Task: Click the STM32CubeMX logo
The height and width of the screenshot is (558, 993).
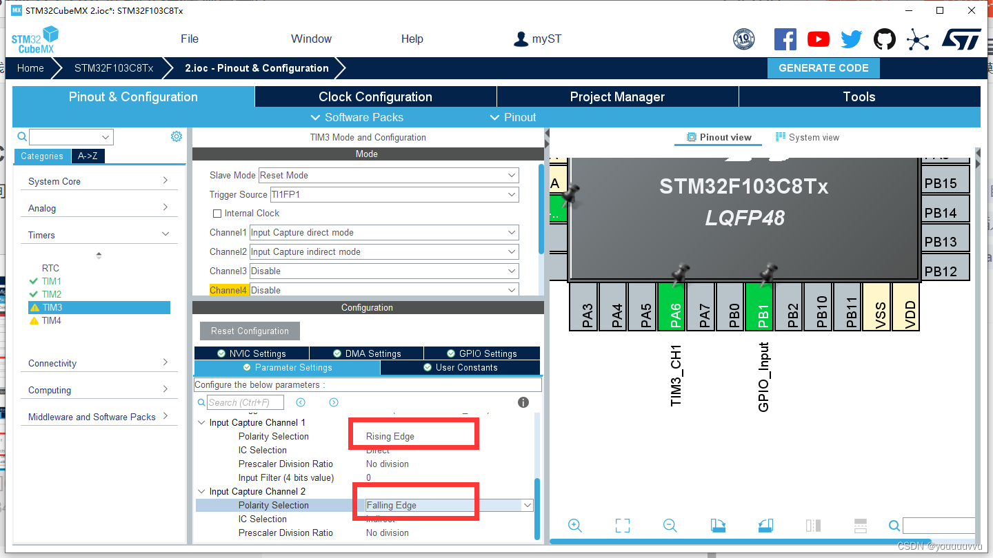Action: pyautogui.click(x=34, y=39)
